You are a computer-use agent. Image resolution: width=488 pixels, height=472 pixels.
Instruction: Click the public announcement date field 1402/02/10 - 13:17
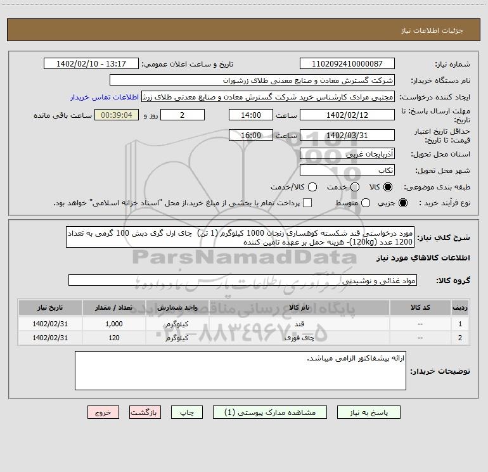tap(91, 64)
